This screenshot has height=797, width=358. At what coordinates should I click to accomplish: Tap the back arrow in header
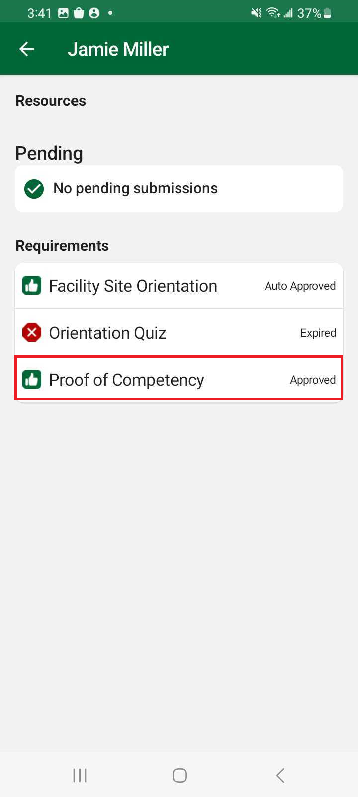coord(27,49)
